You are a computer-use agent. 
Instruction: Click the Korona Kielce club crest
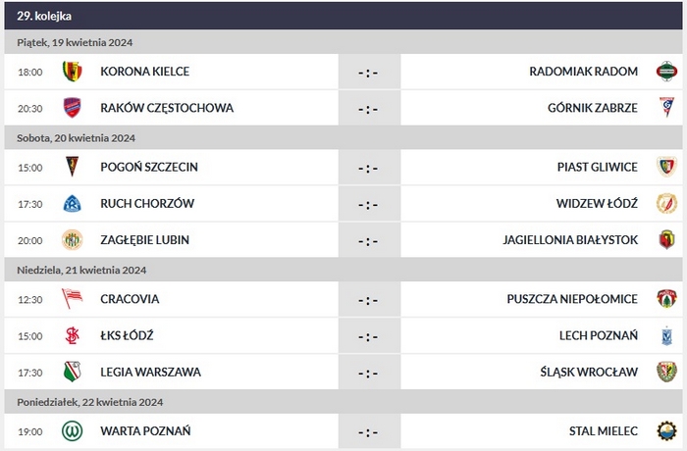[72, 72]
